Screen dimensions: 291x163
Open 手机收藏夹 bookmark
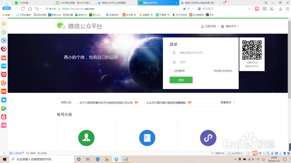coord(24,15)
